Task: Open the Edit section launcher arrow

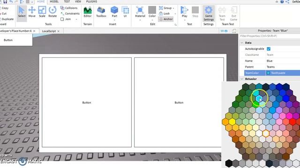Action: (175, 25)
